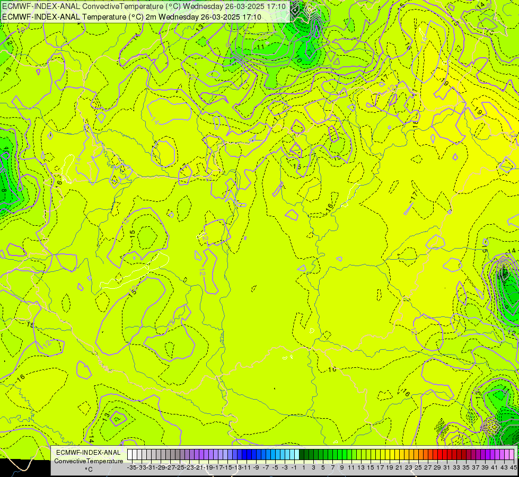Screen dimensions: 519x477
Task: Select legend scale value 45
Action: point(513,467)
